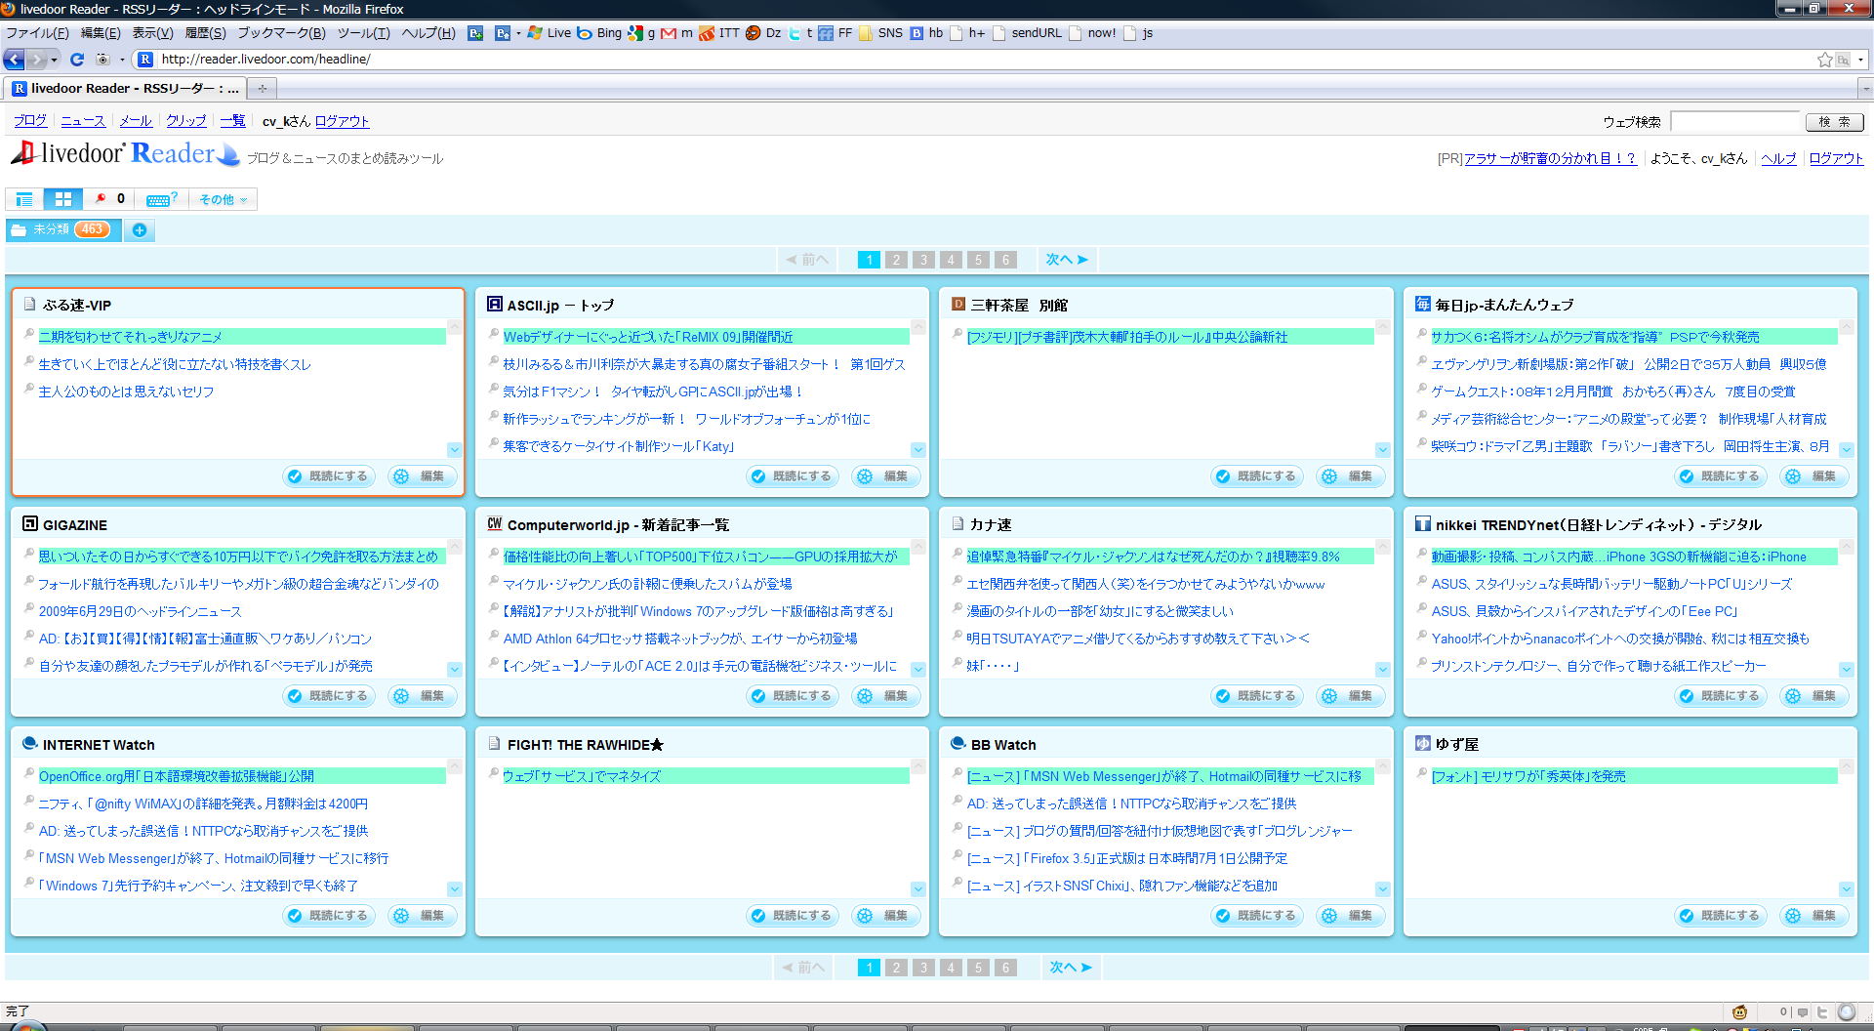Open the BB Watch feed favicon

pos(958,744)
